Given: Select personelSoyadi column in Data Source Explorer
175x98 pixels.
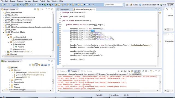Looking at the screenshot, I should coord(22,72).
